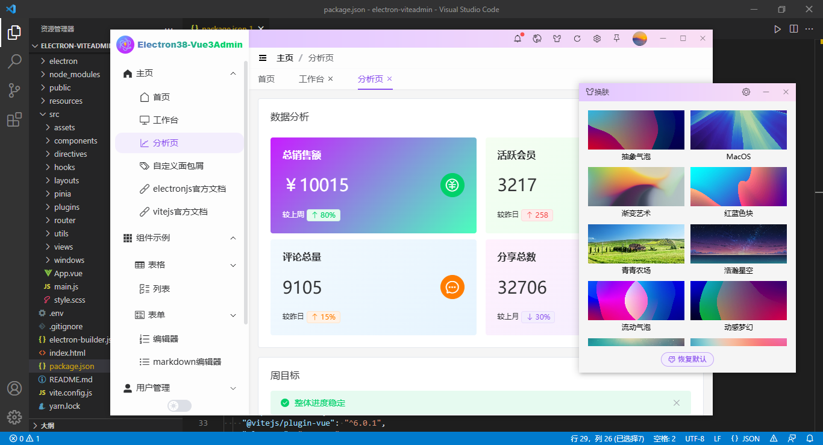
Task: Expand the 表格 submenu
Action: pos(233,265)
